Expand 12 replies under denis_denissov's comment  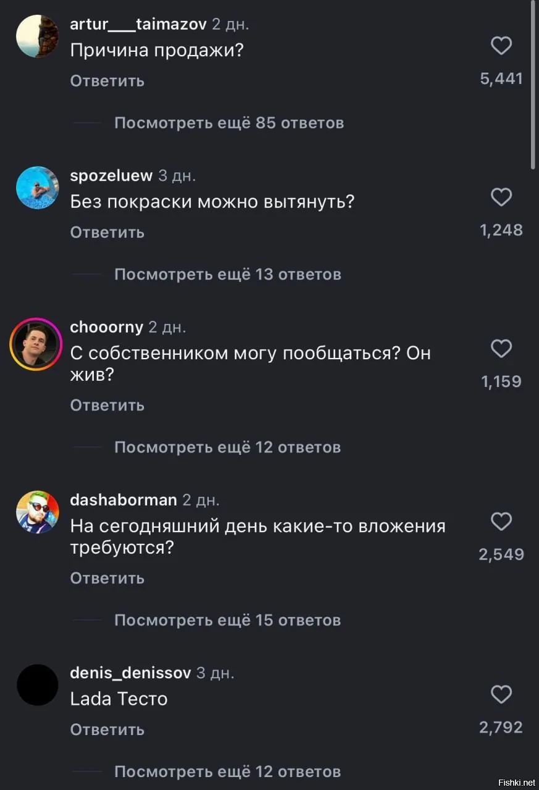pyautogui.click(x=228, y=771)
